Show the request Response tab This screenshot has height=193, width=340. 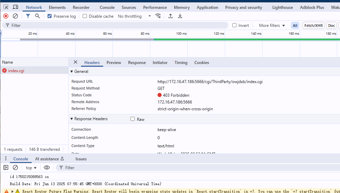pyautogui.click(x=137, y=63)
